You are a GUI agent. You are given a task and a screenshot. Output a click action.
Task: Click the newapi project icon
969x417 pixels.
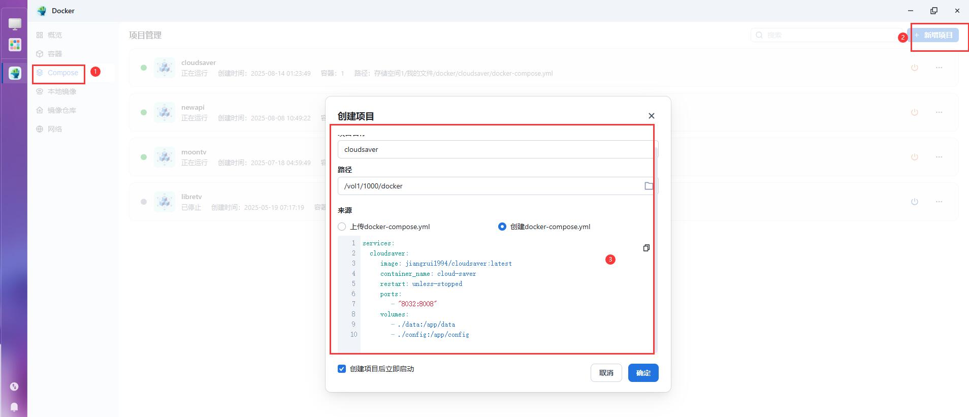[165, 112]
